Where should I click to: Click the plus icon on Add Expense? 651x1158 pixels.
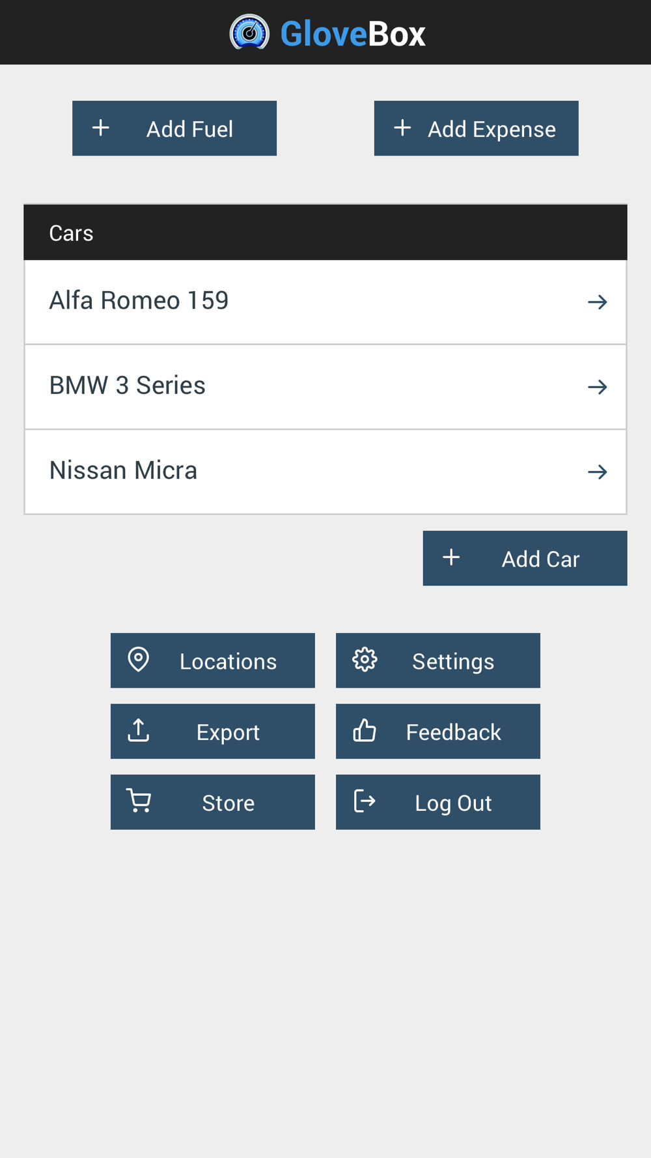point(403,128)
